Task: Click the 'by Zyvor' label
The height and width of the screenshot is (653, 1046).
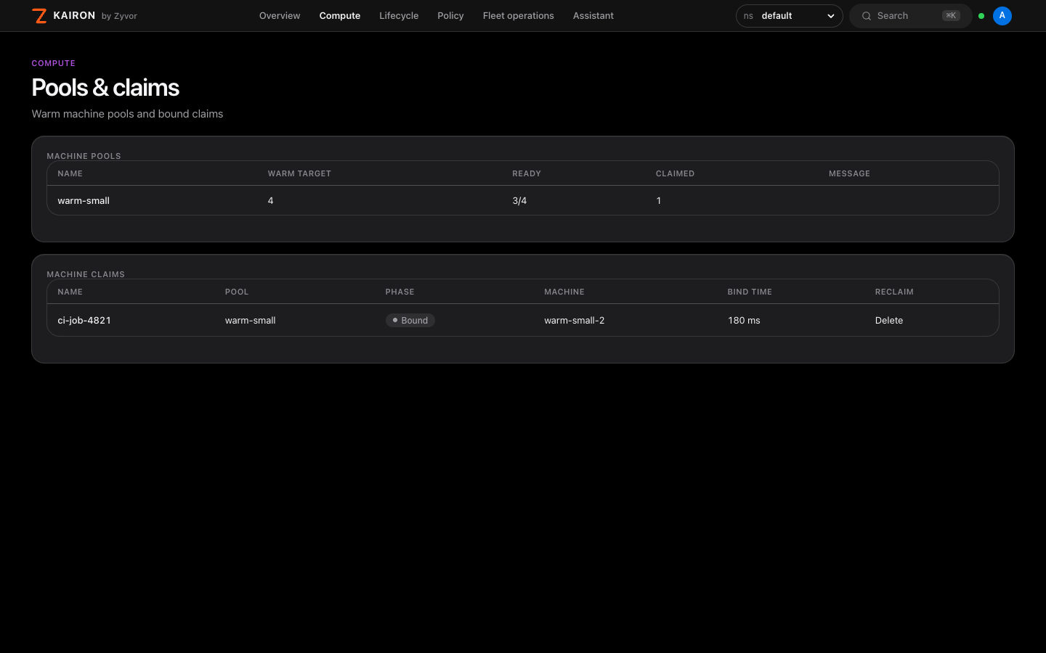Action: tap(119, 16)
